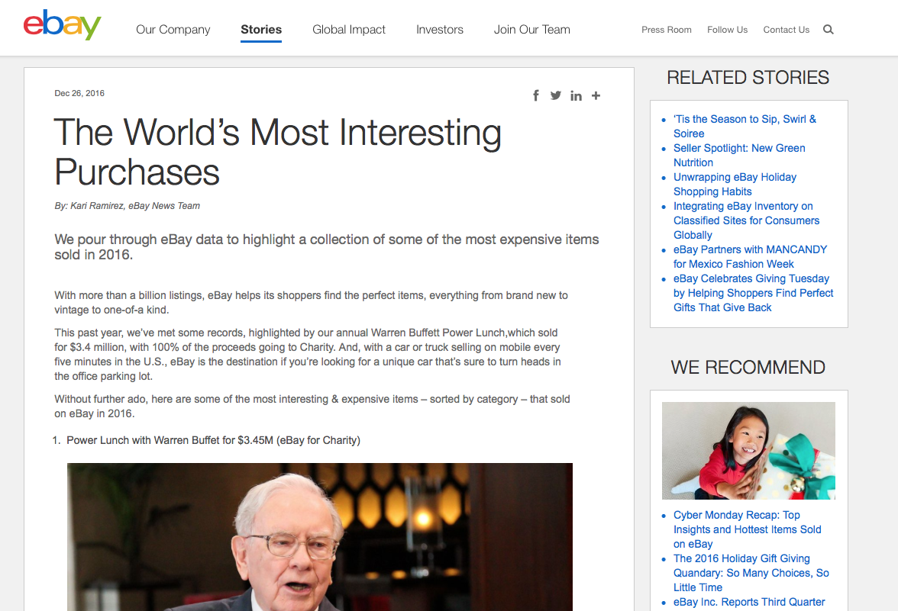The width and height of the screenshot is (898, 611).
Task: Share article via Twitter icon
Action: 555,95
